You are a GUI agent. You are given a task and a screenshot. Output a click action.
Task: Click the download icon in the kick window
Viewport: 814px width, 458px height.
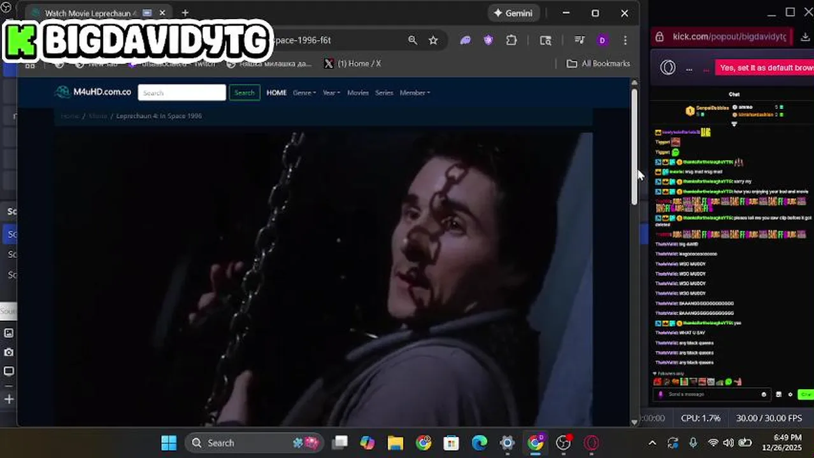[x=805, y=37]
